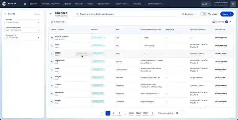Expand the Administración menu
The image size is (238, 120).
click(156, 4)
